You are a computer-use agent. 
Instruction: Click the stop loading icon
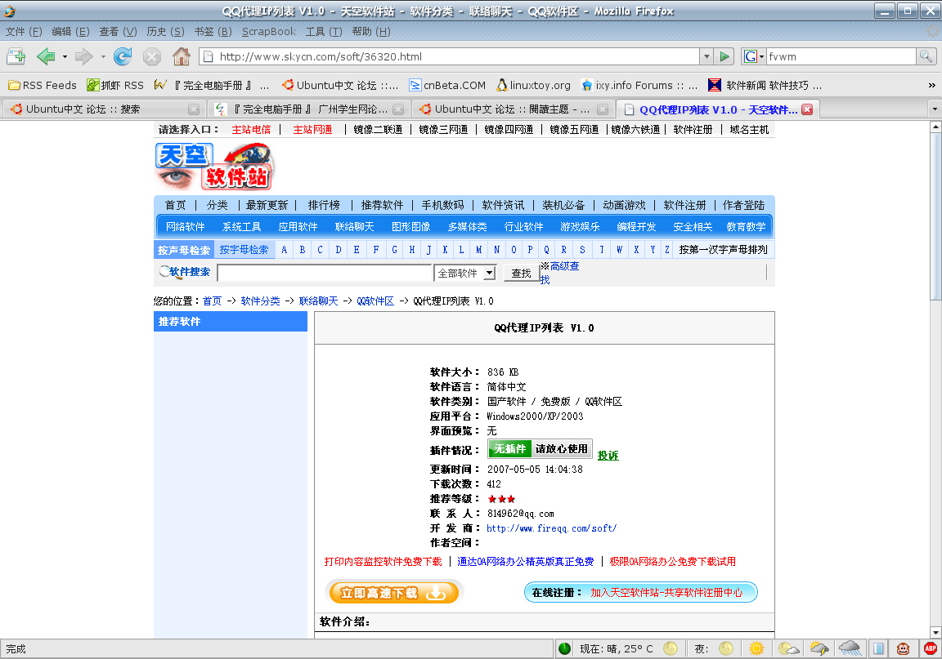[x=152, y=56]
